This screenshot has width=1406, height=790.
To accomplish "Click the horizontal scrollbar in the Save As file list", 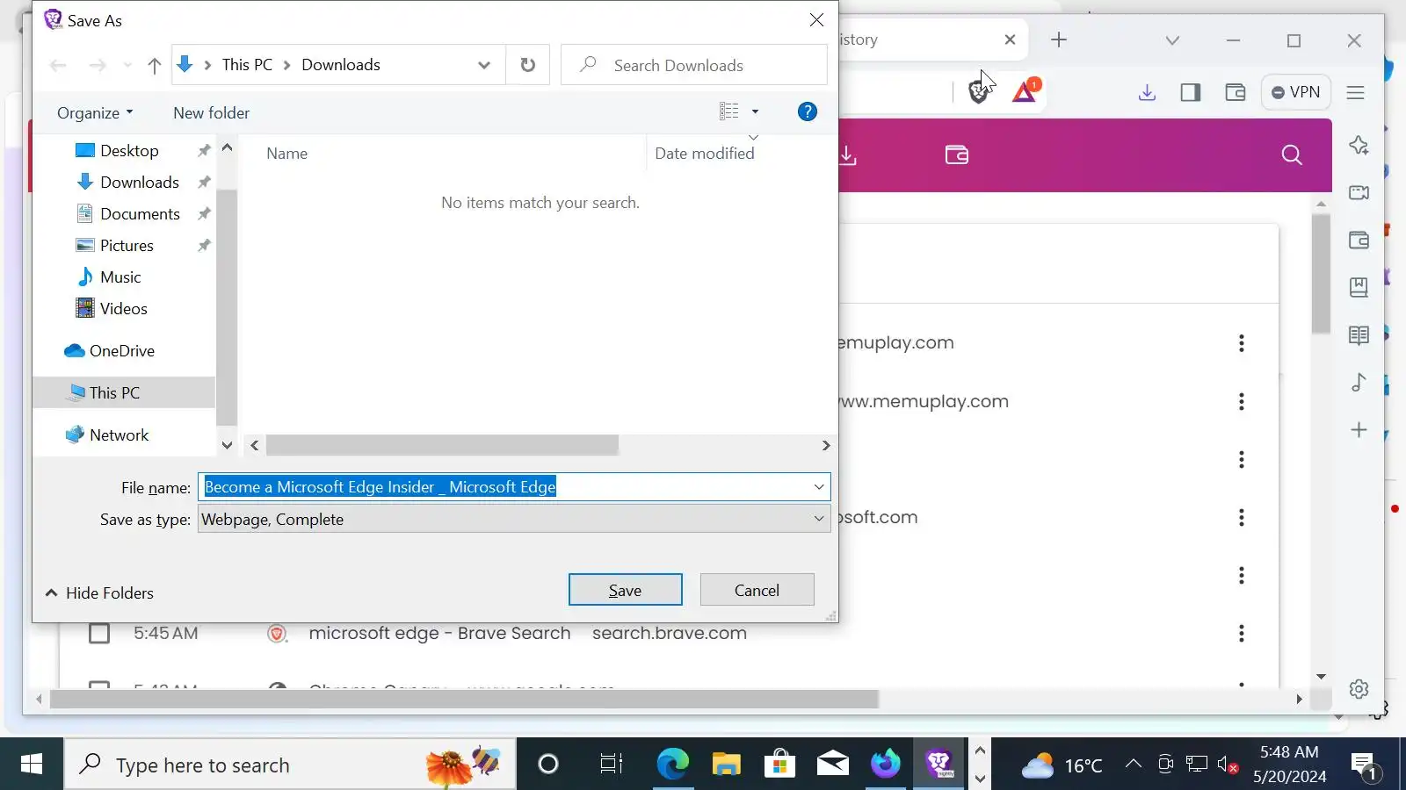I will coord(442,445).
